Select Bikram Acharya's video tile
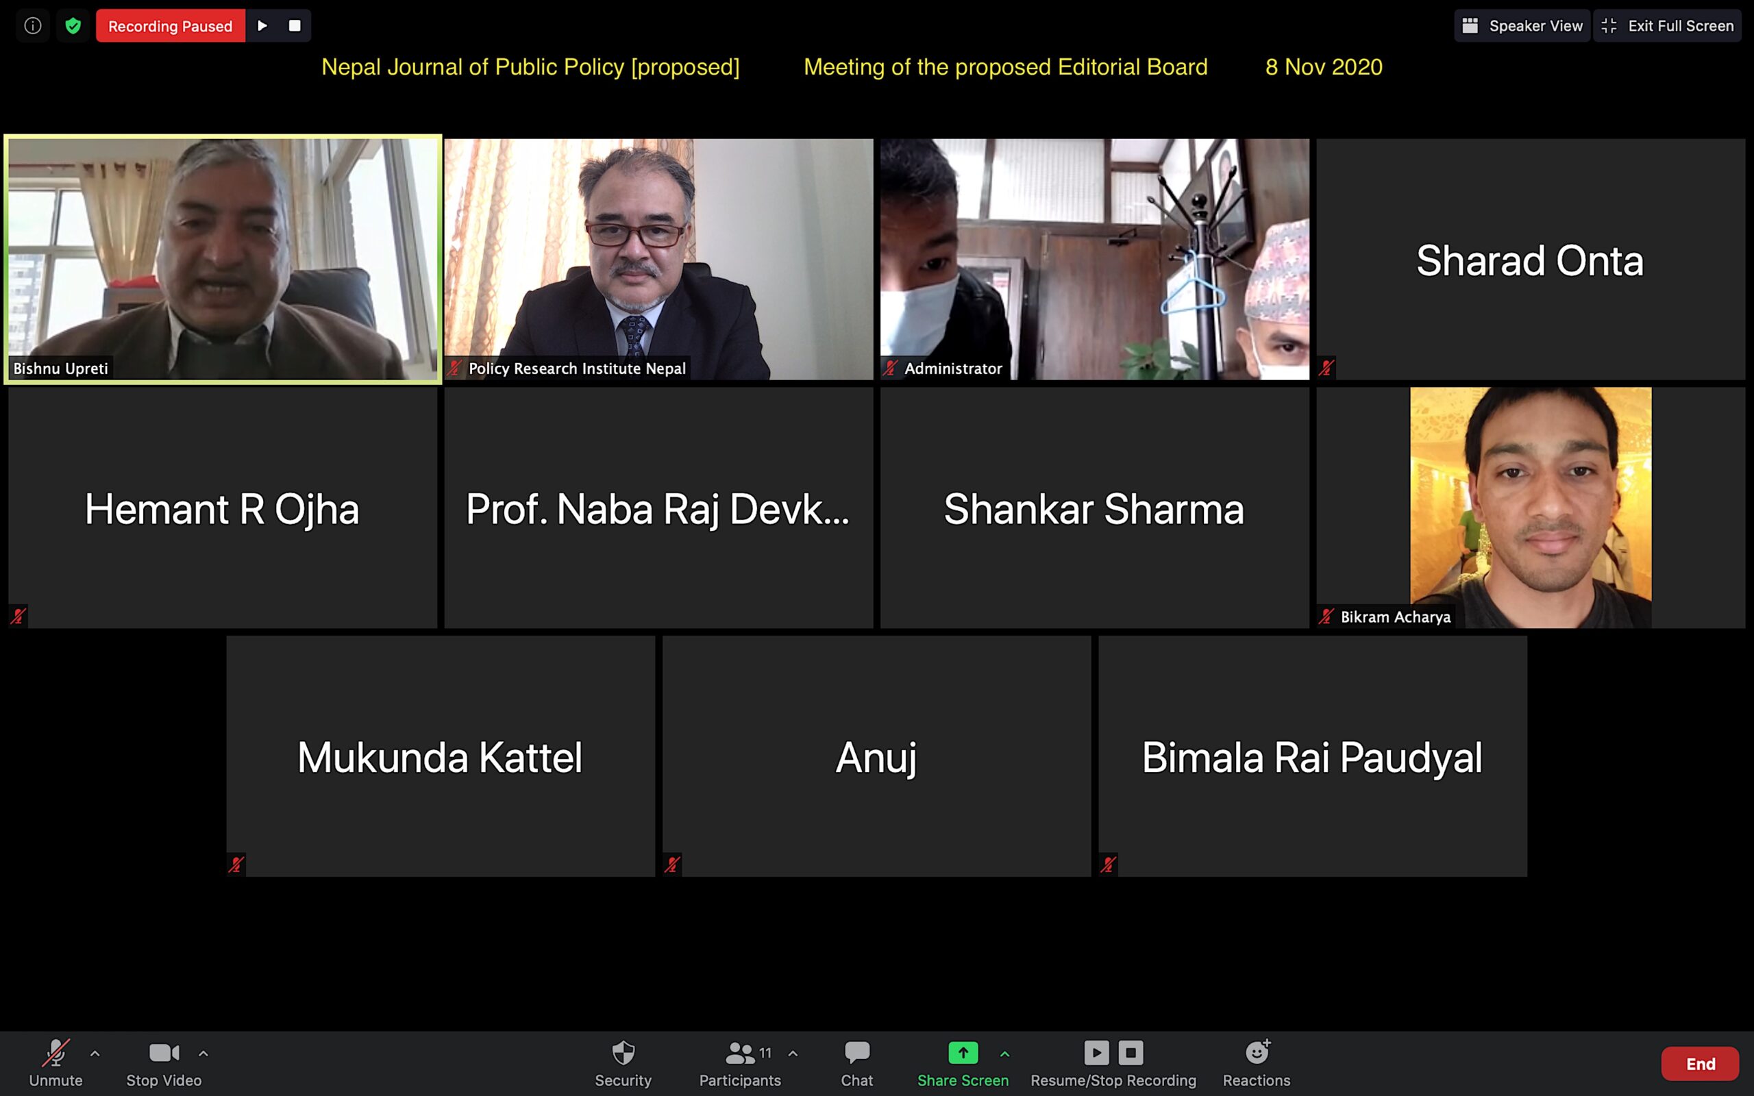This screenshot has height=1096, width=1754. coord(1530,508)
